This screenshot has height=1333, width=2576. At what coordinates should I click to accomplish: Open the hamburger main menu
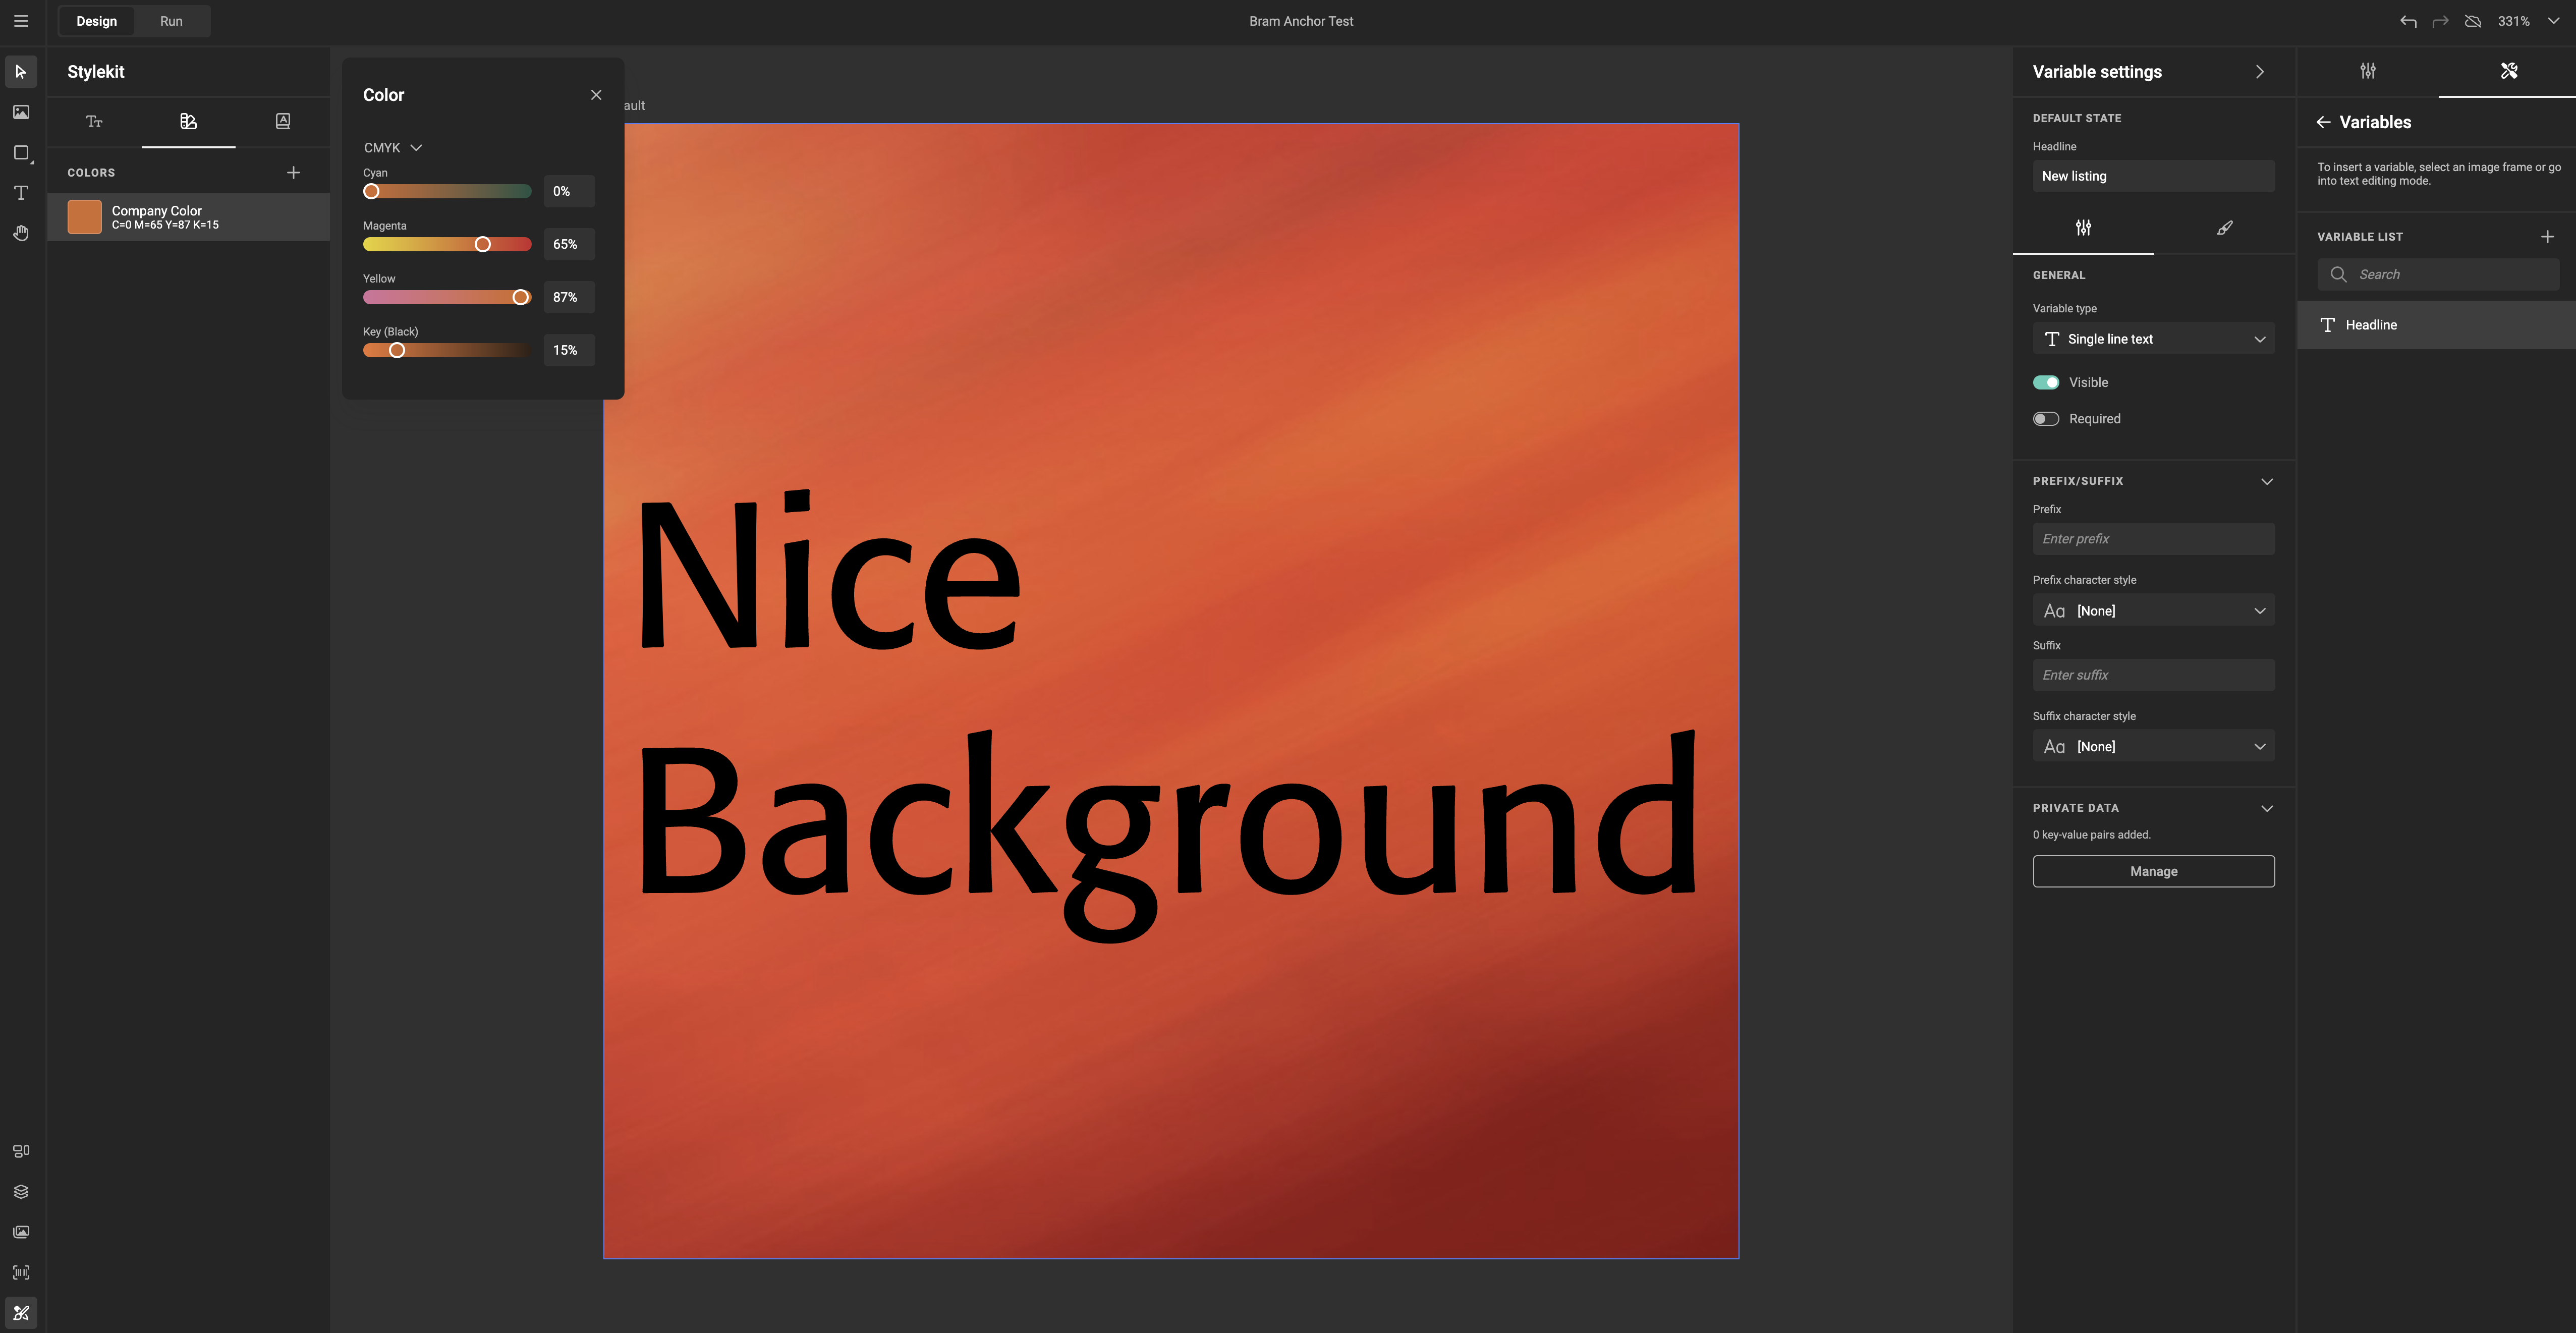[21, 21]
